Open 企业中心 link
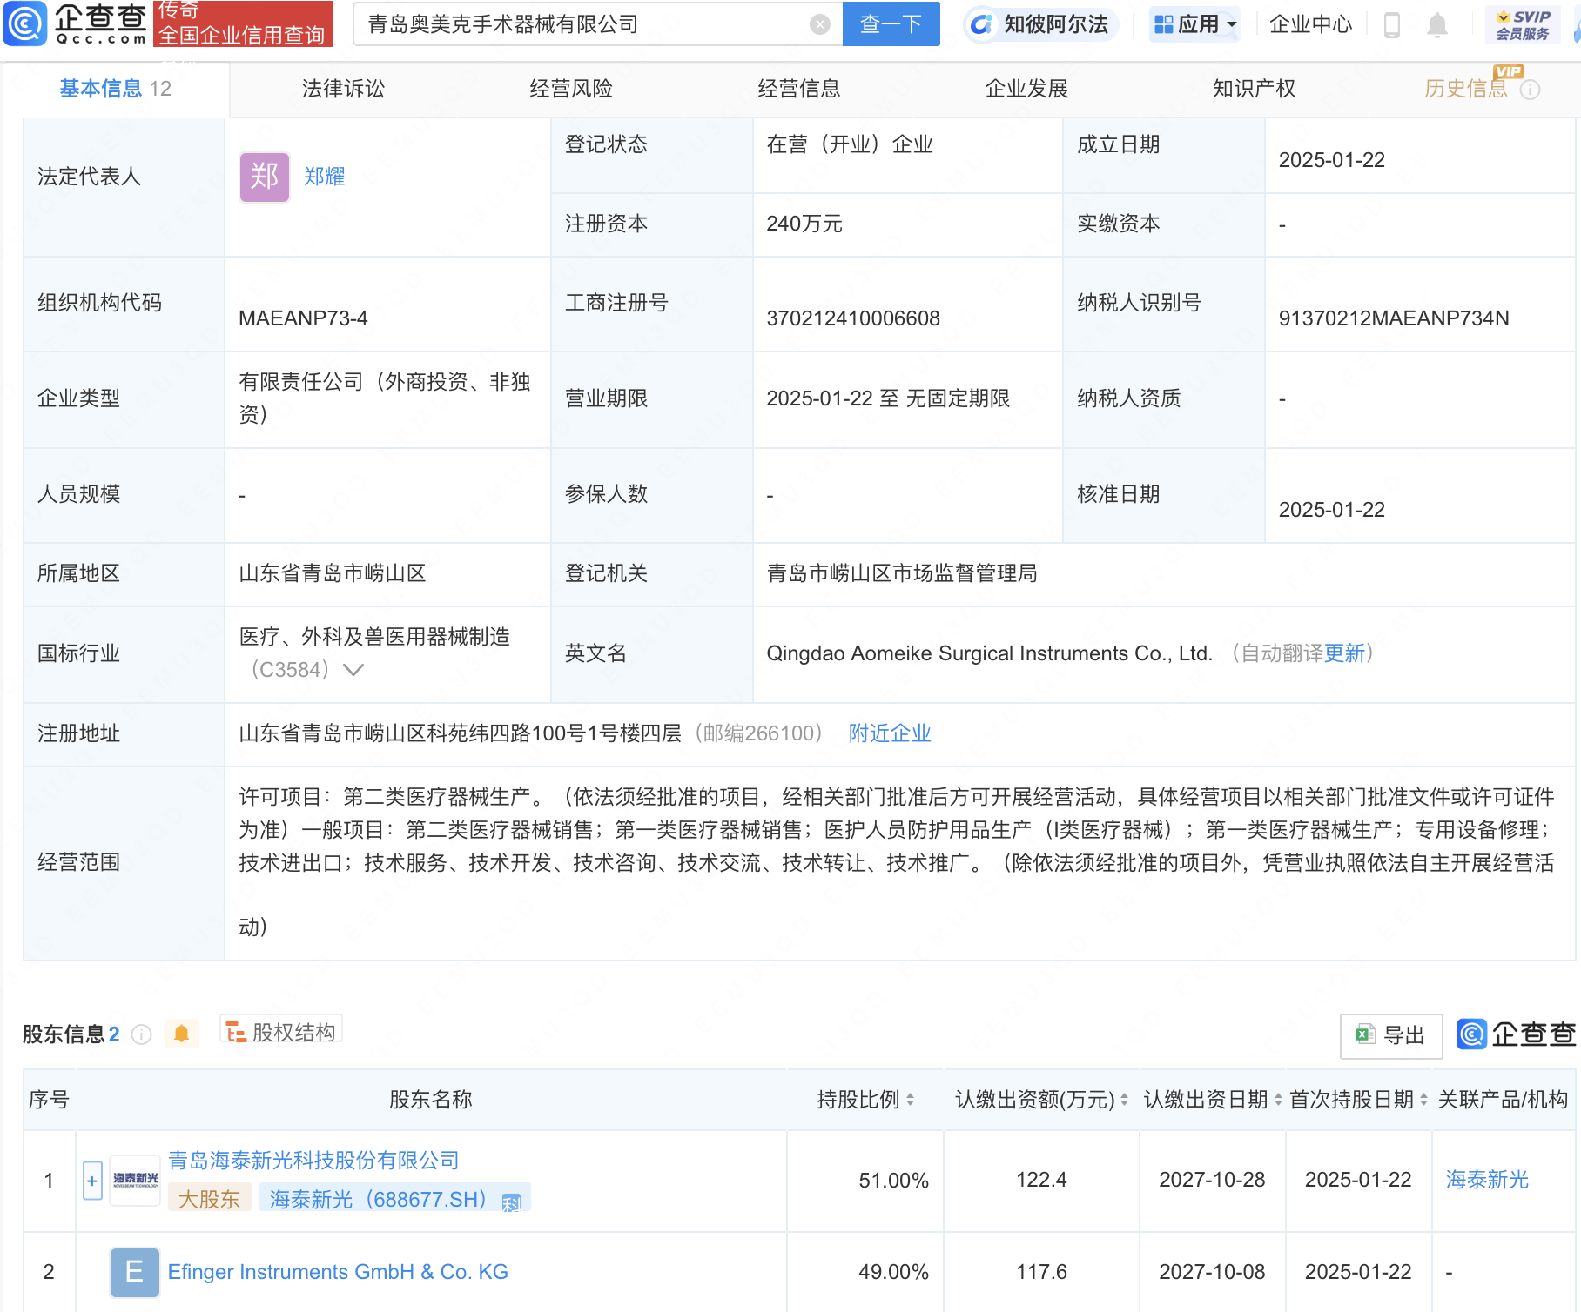1581x1312 pixels. [x=1310, y=24]
